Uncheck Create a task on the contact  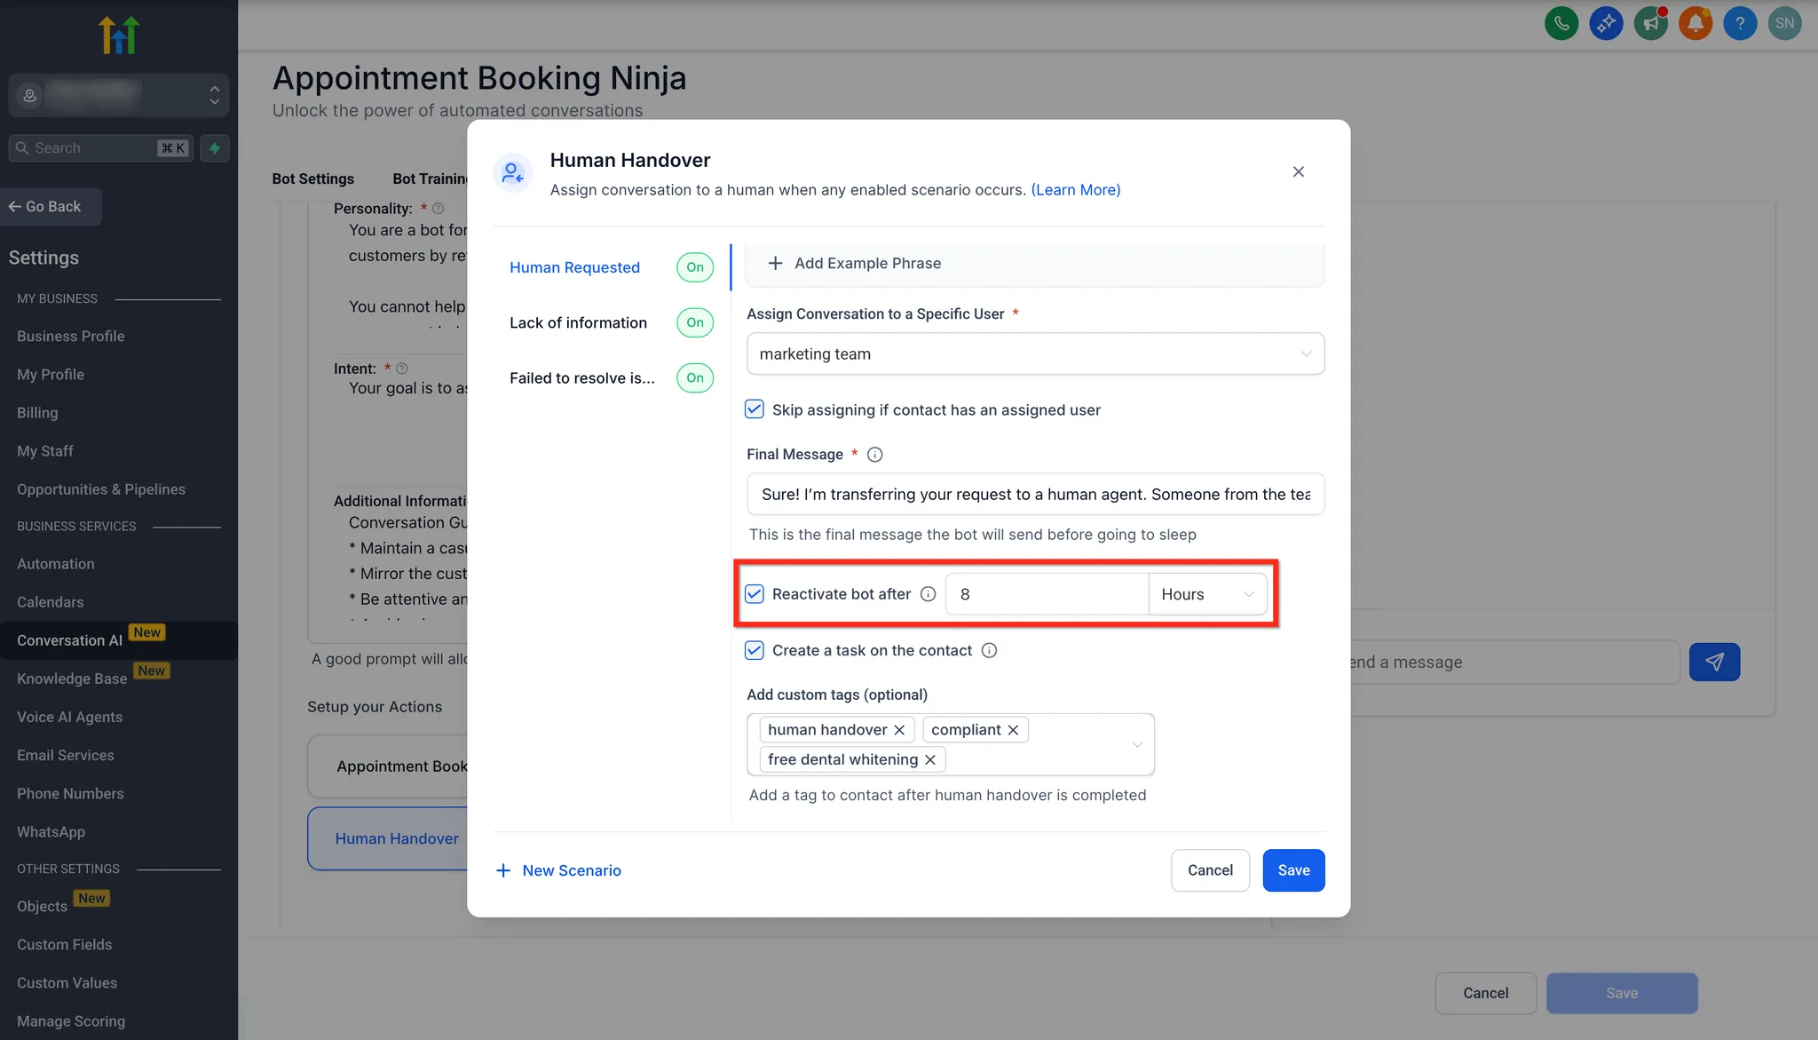point(755,650)
